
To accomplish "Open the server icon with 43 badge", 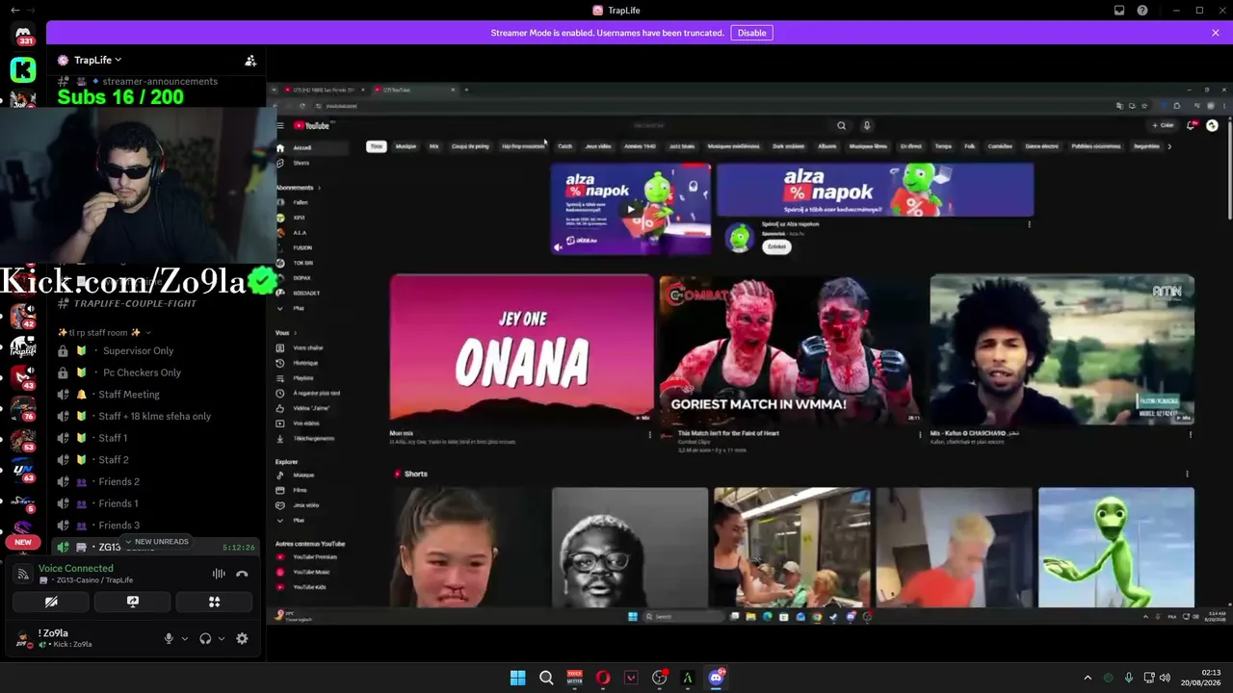I will tap(23, 376).
